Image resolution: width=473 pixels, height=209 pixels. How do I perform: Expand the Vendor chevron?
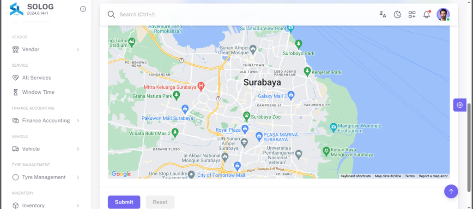coord(78,49)
